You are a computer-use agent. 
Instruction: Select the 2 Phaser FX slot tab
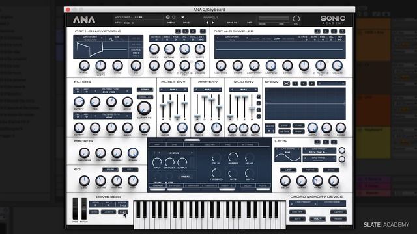pos(175,186)
